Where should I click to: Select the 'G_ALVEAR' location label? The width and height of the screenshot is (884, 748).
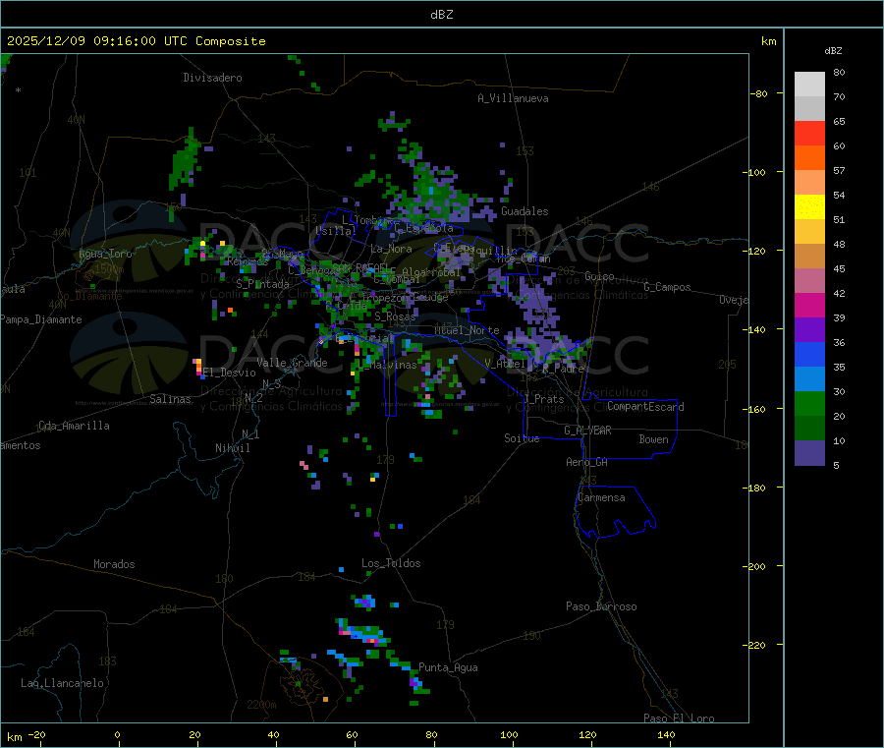click(588, 431)
